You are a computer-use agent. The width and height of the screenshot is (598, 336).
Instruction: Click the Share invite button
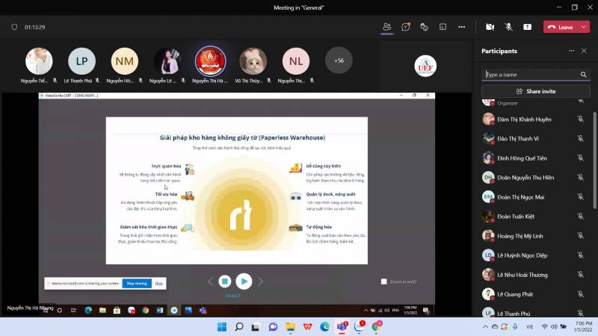(535, 91)
